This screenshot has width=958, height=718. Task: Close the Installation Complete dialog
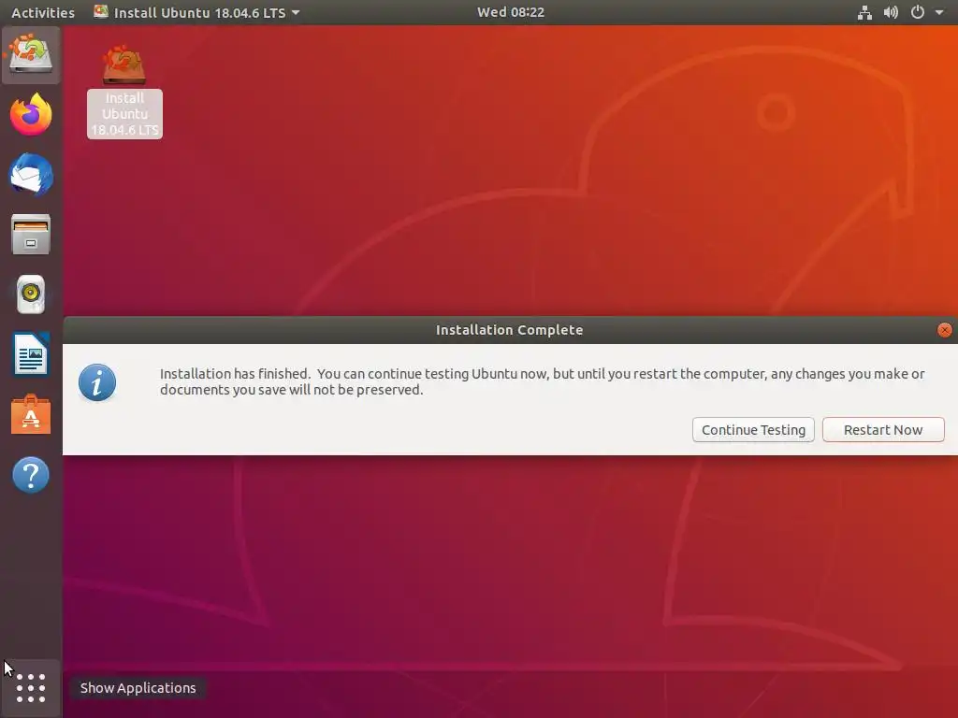(x=945, y=330)
